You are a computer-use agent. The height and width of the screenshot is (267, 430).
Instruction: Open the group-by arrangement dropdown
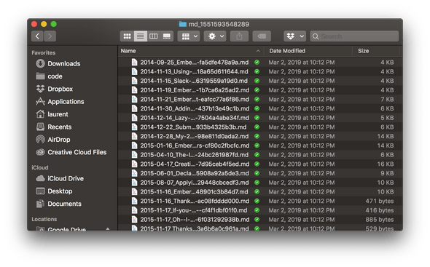[189, 36]
